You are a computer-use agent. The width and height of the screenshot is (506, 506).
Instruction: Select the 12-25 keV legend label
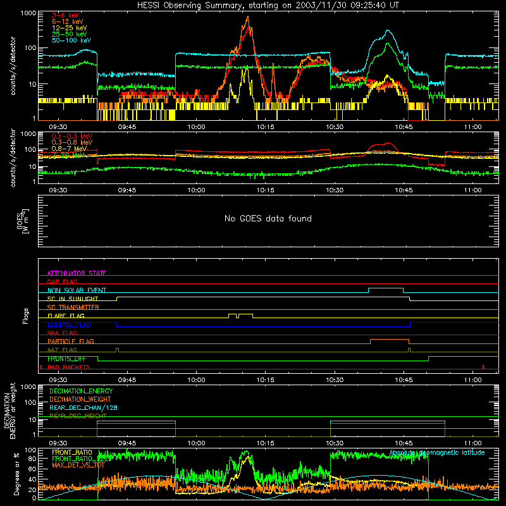tap(70, 28)
